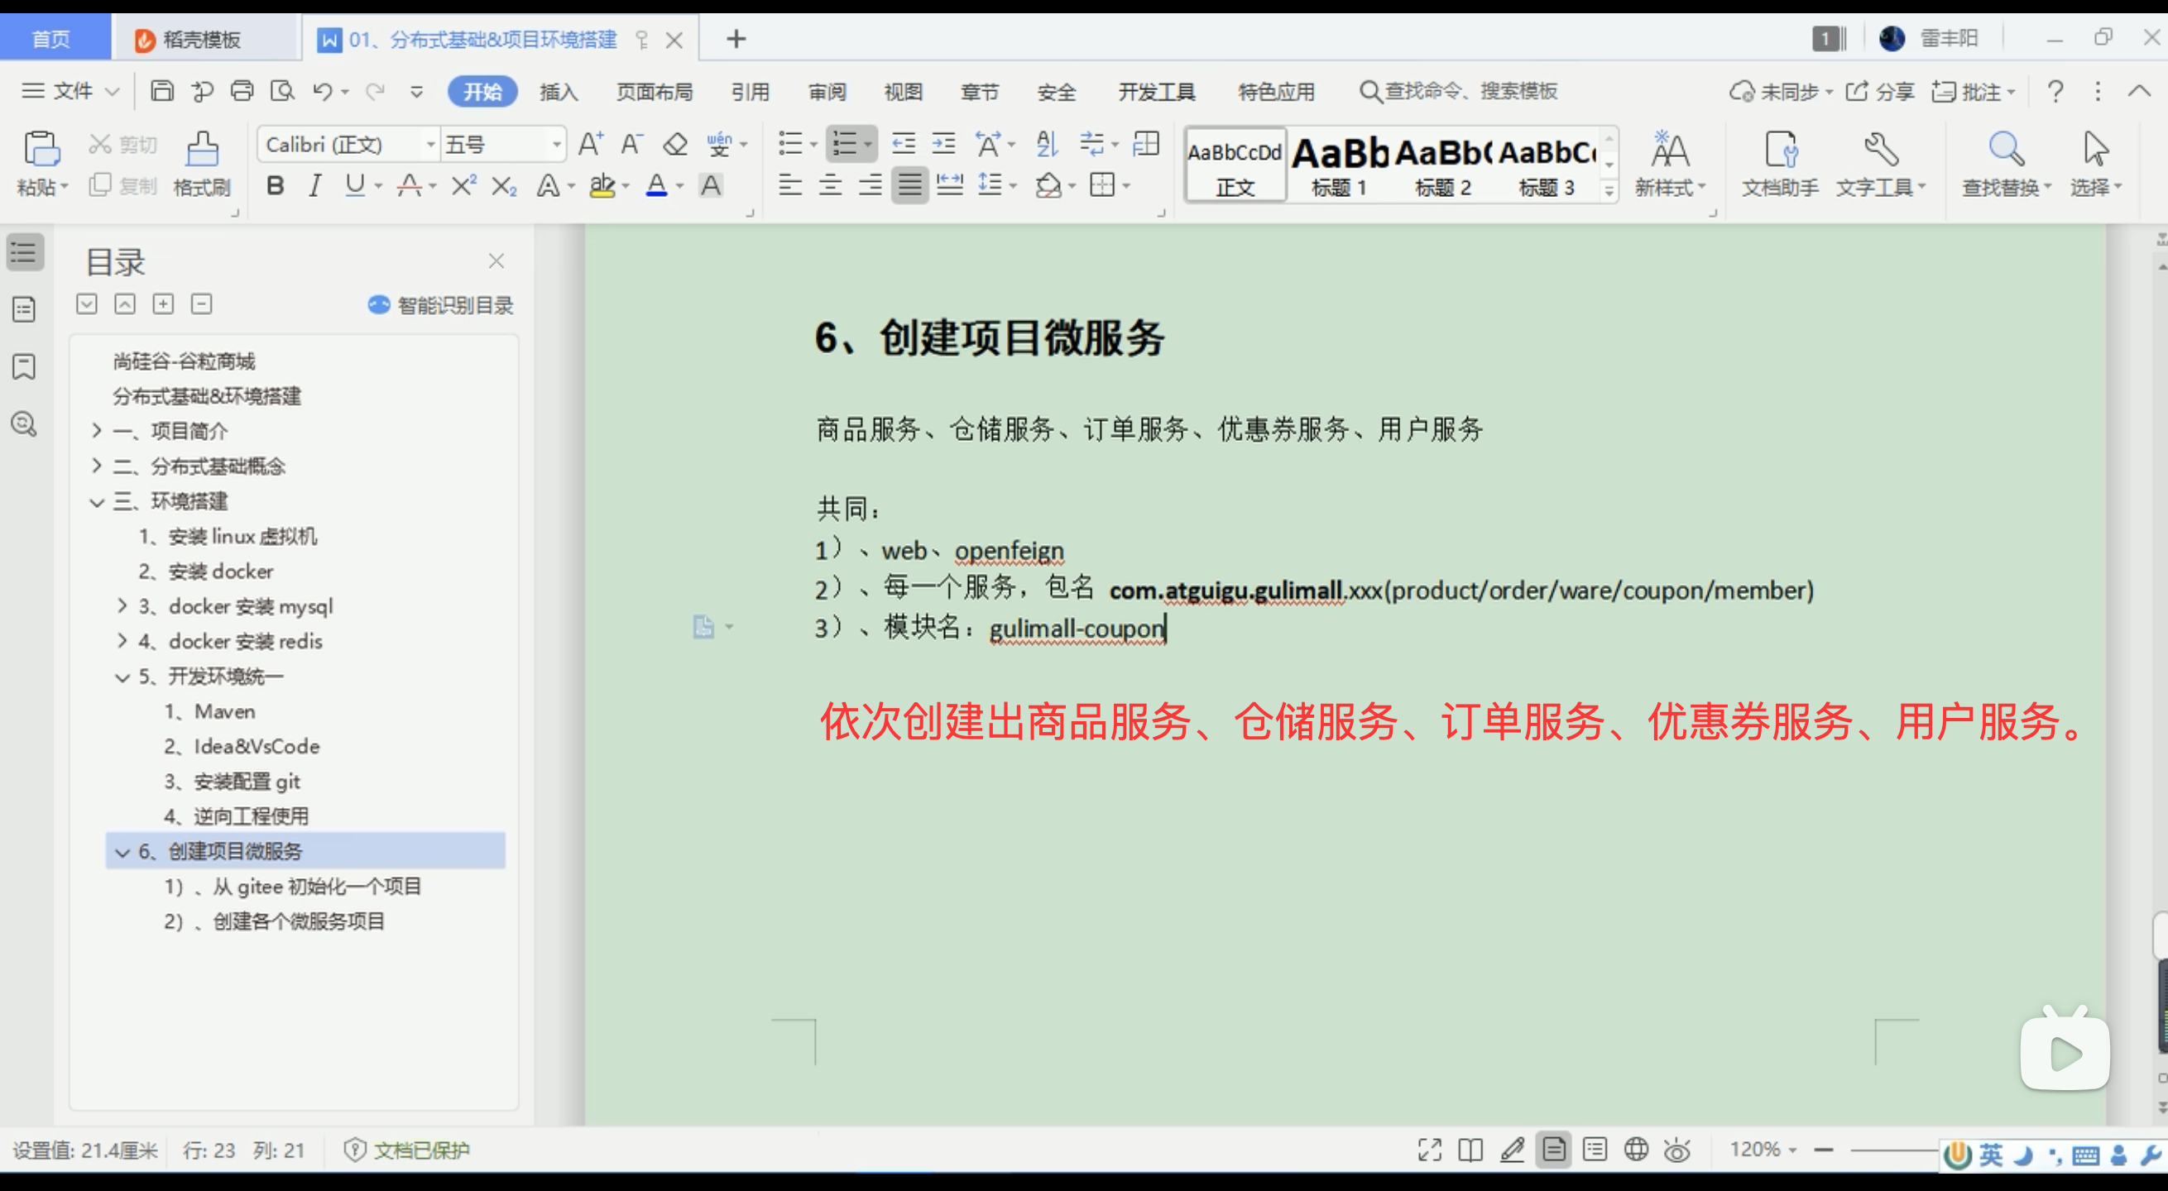Toggle justified paragraph alignment
The height and width of the screenshot is (1191, 2168).
(909, 185)
